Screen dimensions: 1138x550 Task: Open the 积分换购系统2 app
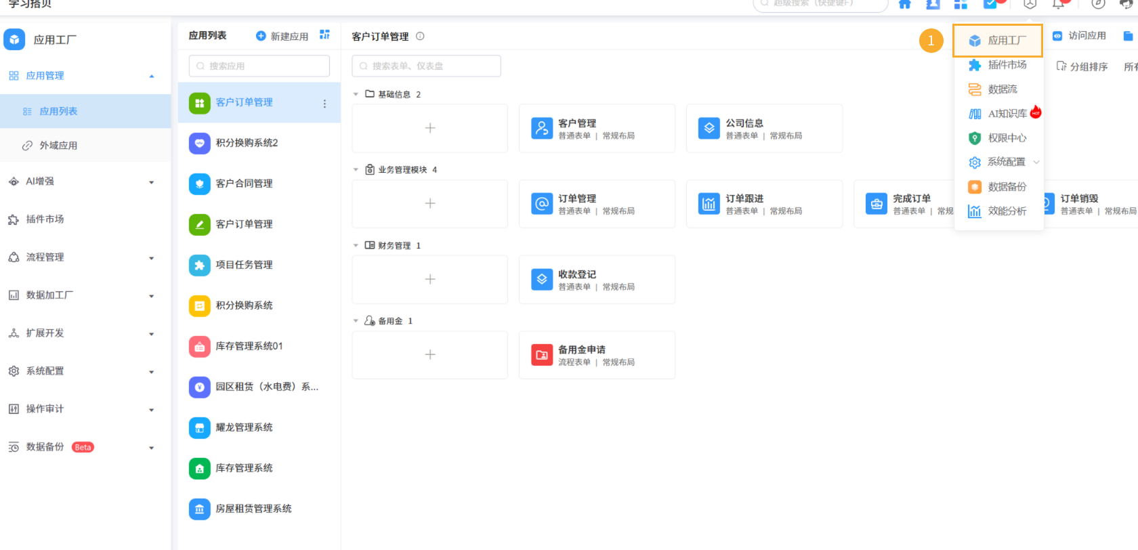pos(259,143)
